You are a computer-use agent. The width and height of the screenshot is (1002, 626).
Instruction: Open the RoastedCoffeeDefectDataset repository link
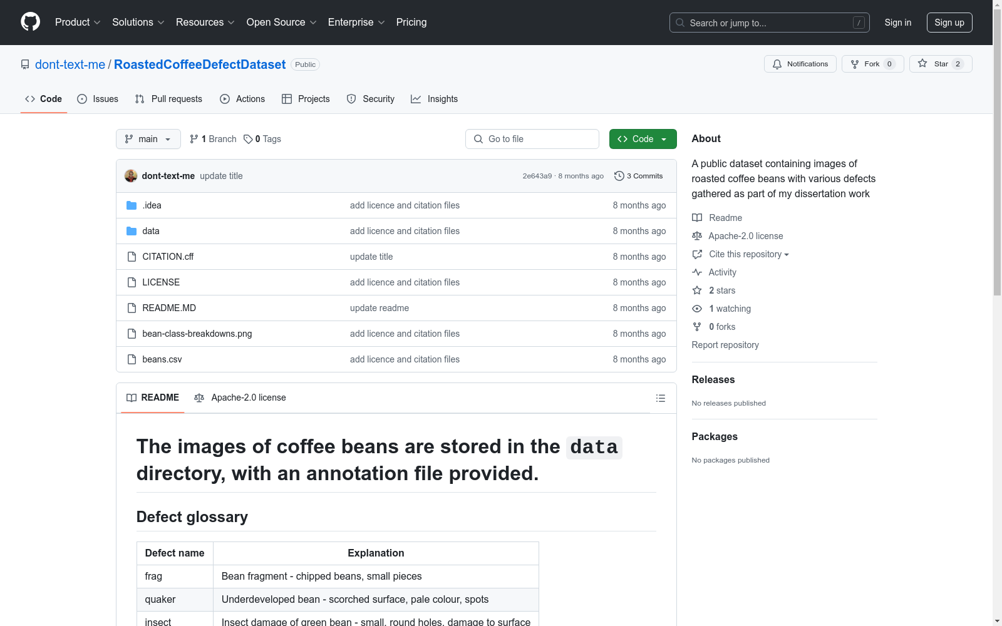click(x=200, y=64)
